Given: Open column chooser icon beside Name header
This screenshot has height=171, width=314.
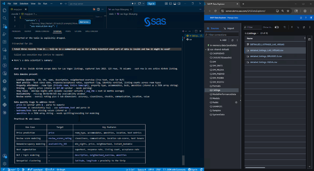Looking at the screenshot, I should 309,40.
